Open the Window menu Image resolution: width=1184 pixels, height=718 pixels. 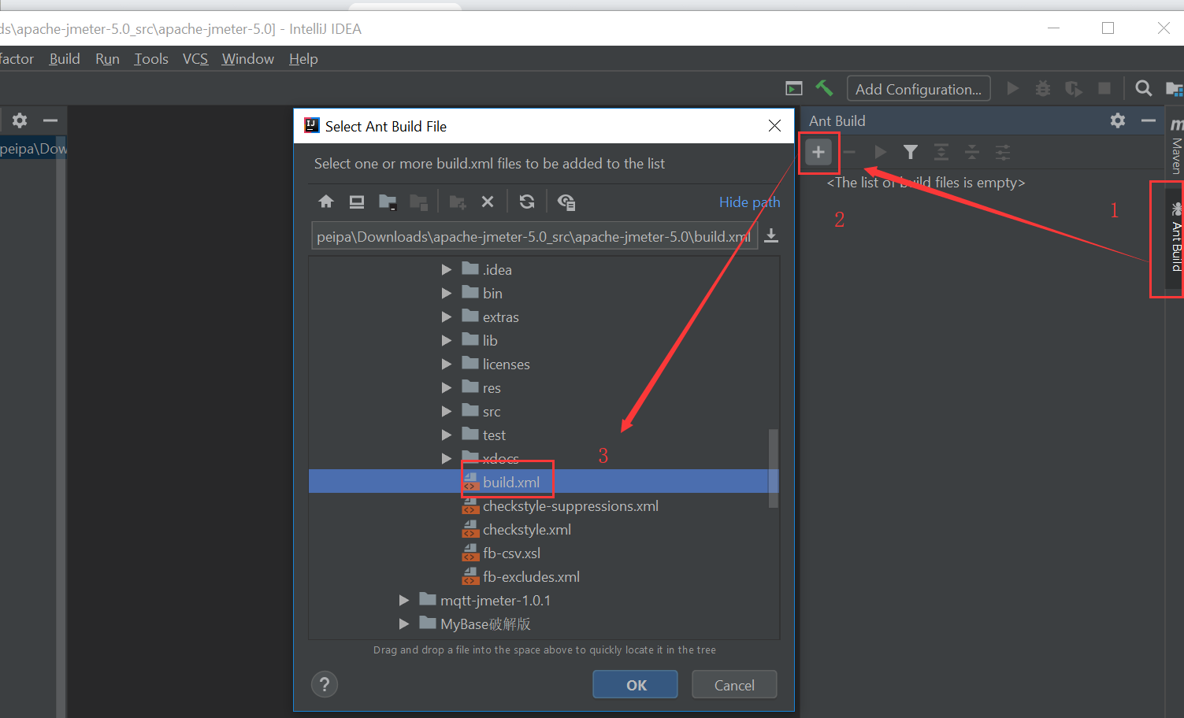tap(248, 59)
